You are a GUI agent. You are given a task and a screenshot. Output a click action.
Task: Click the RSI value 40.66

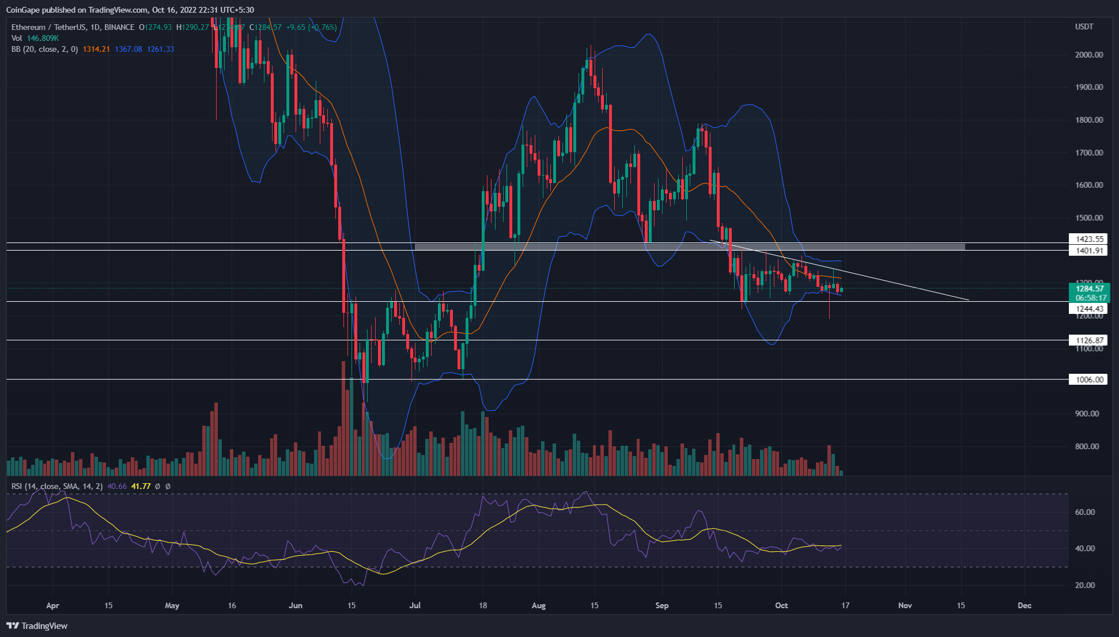point(117,486)
